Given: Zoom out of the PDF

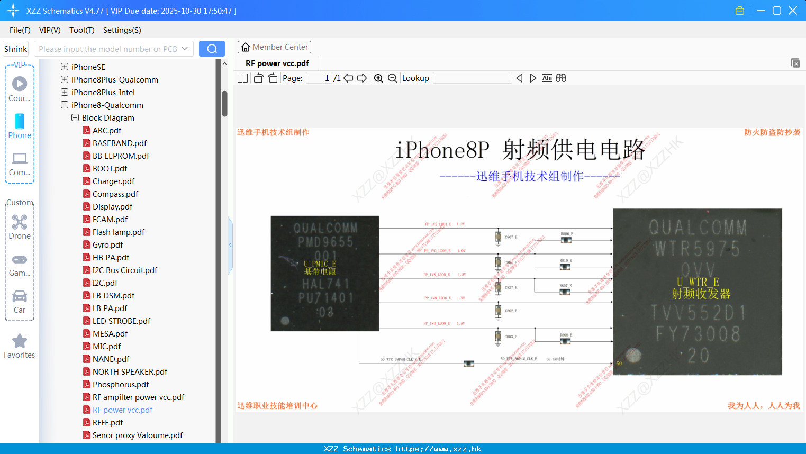Looking at the screenshot, I should tap(392, 78).
